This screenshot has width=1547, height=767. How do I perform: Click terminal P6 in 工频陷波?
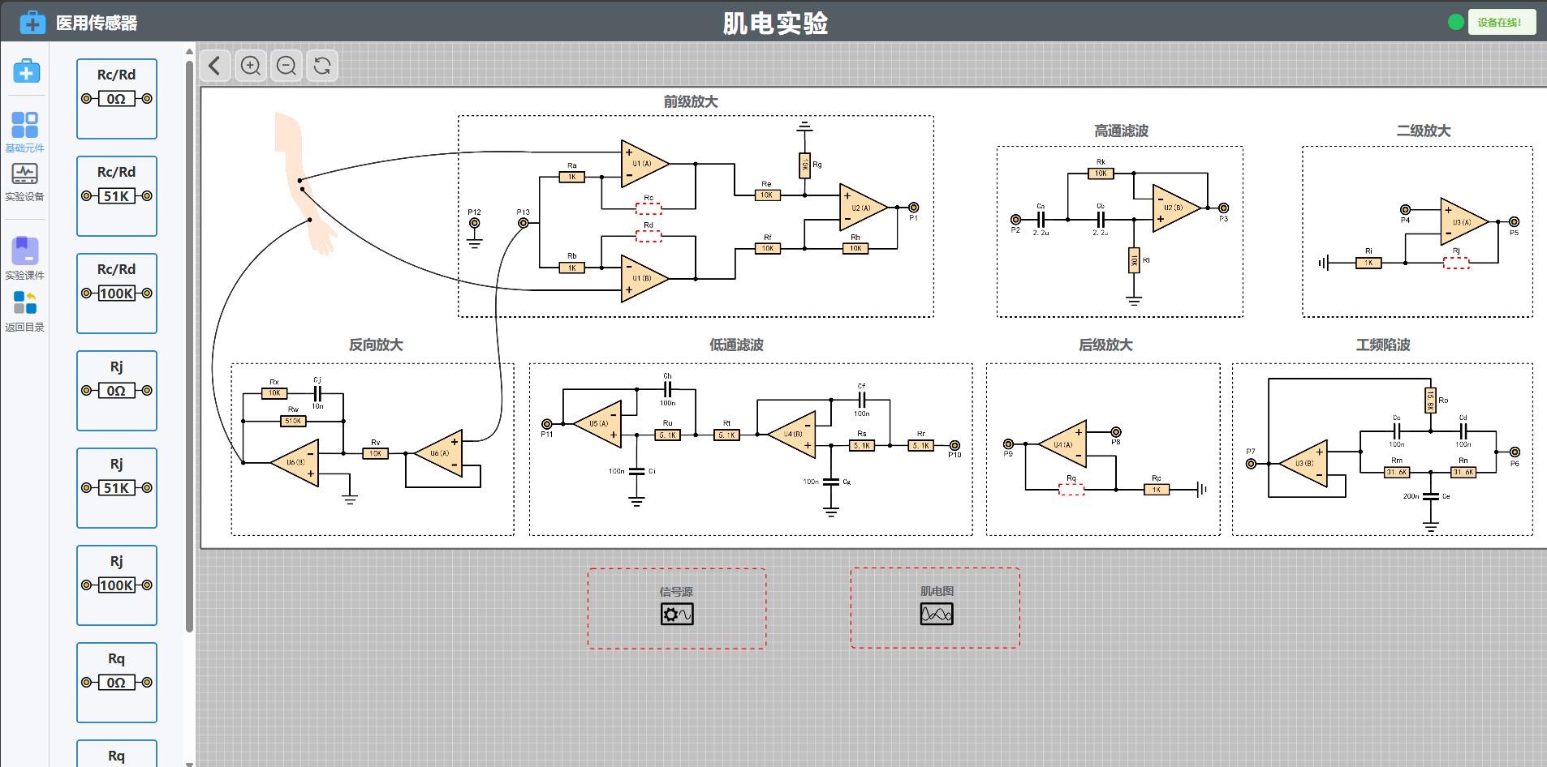click(1515, 452)
